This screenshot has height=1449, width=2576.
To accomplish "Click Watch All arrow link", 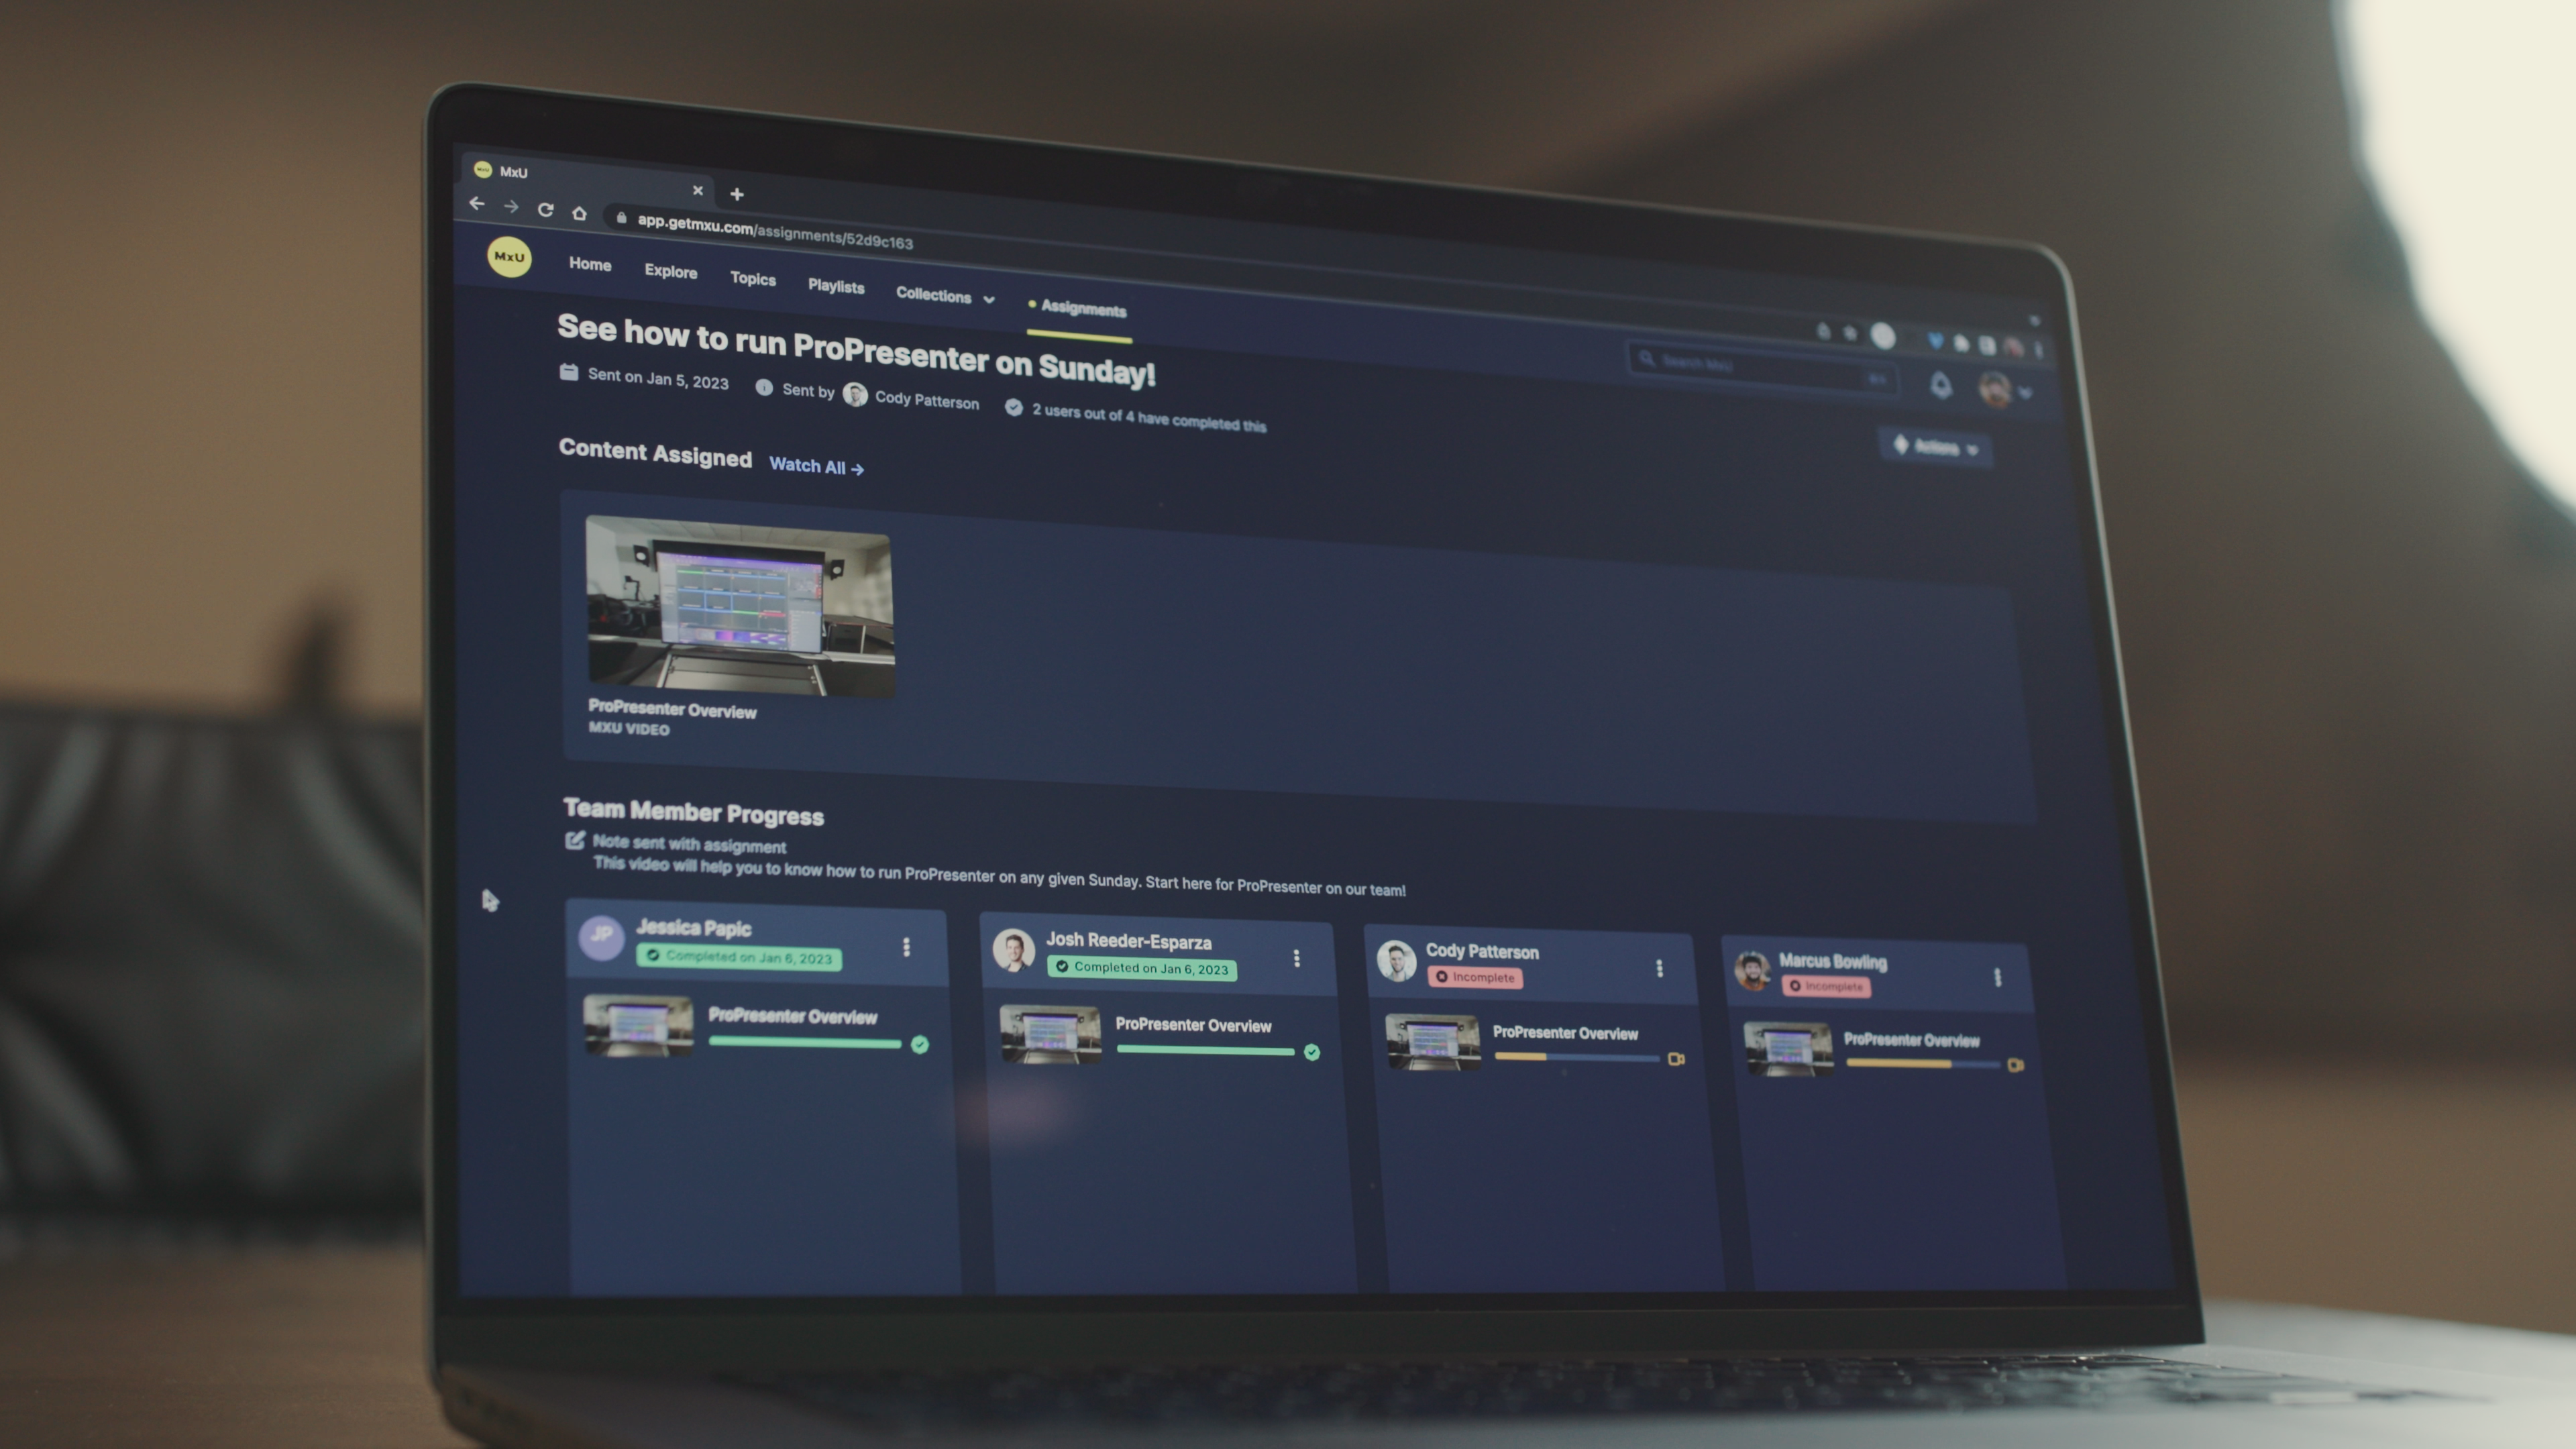I will point(816,466).
